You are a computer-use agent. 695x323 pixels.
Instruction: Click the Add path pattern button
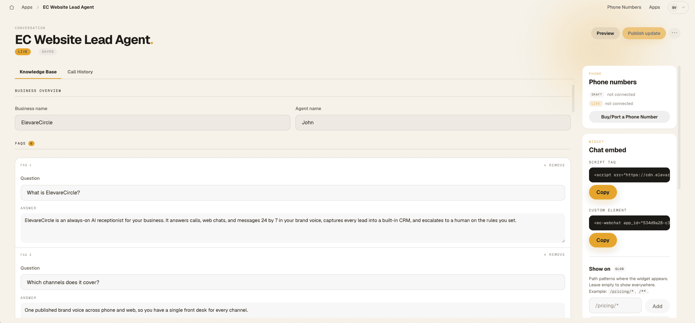click(x=657, y=306)
